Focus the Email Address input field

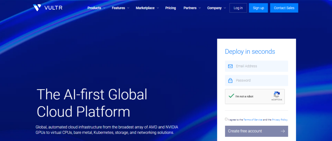[x=256, y=66]
